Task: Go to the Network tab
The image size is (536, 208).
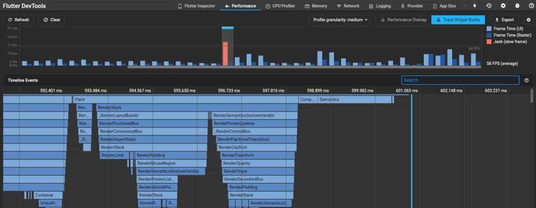Action: [347, 6]
